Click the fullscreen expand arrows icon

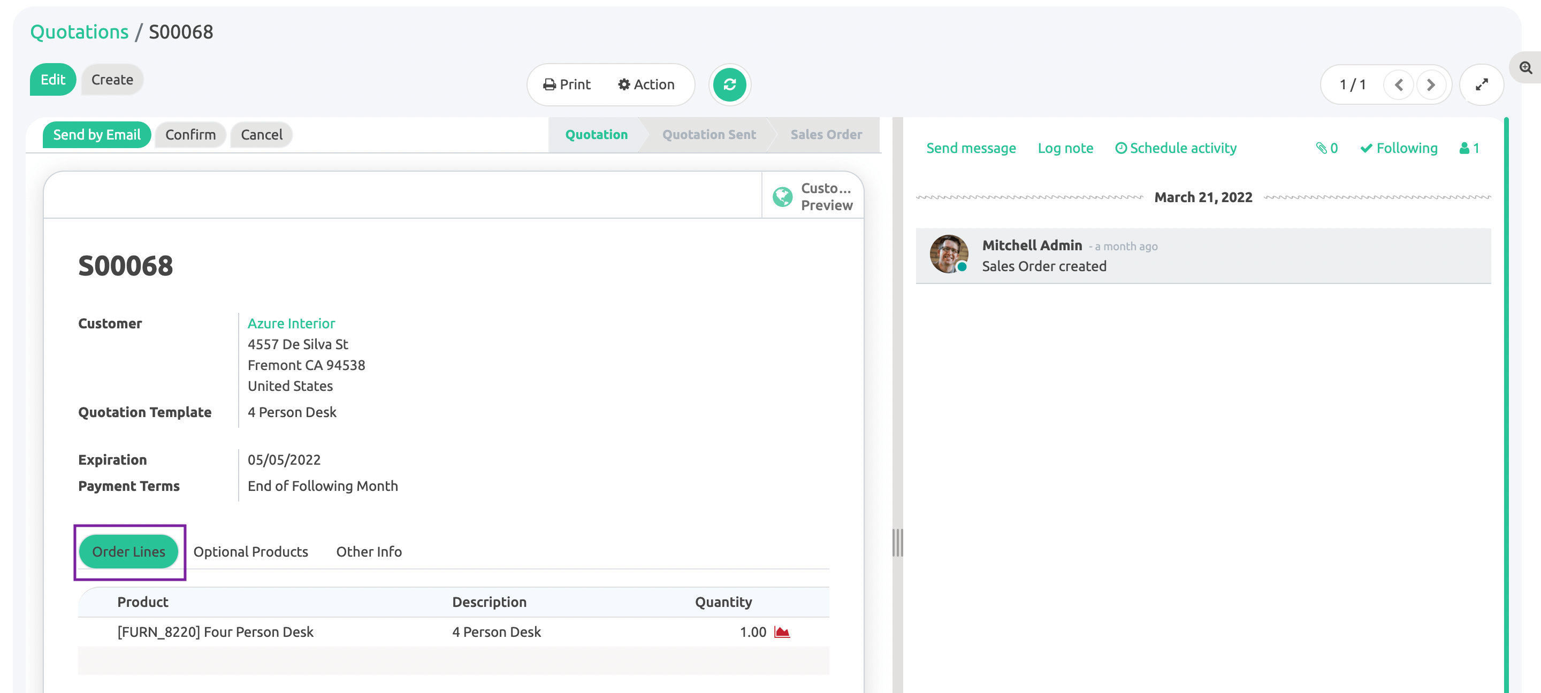[1481, 85]
